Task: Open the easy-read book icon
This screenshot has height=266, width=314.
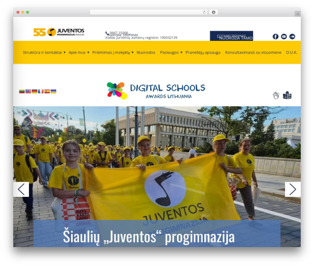Action: tap(287, 95)
